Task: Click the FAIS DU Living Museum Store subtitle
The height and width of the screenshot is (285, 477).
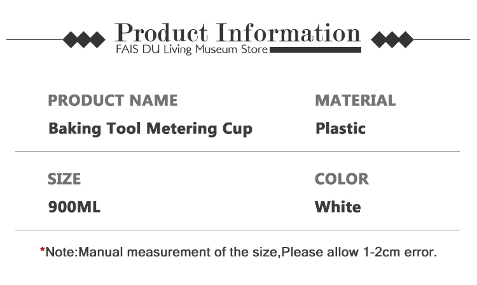Action: pos(192,49)
